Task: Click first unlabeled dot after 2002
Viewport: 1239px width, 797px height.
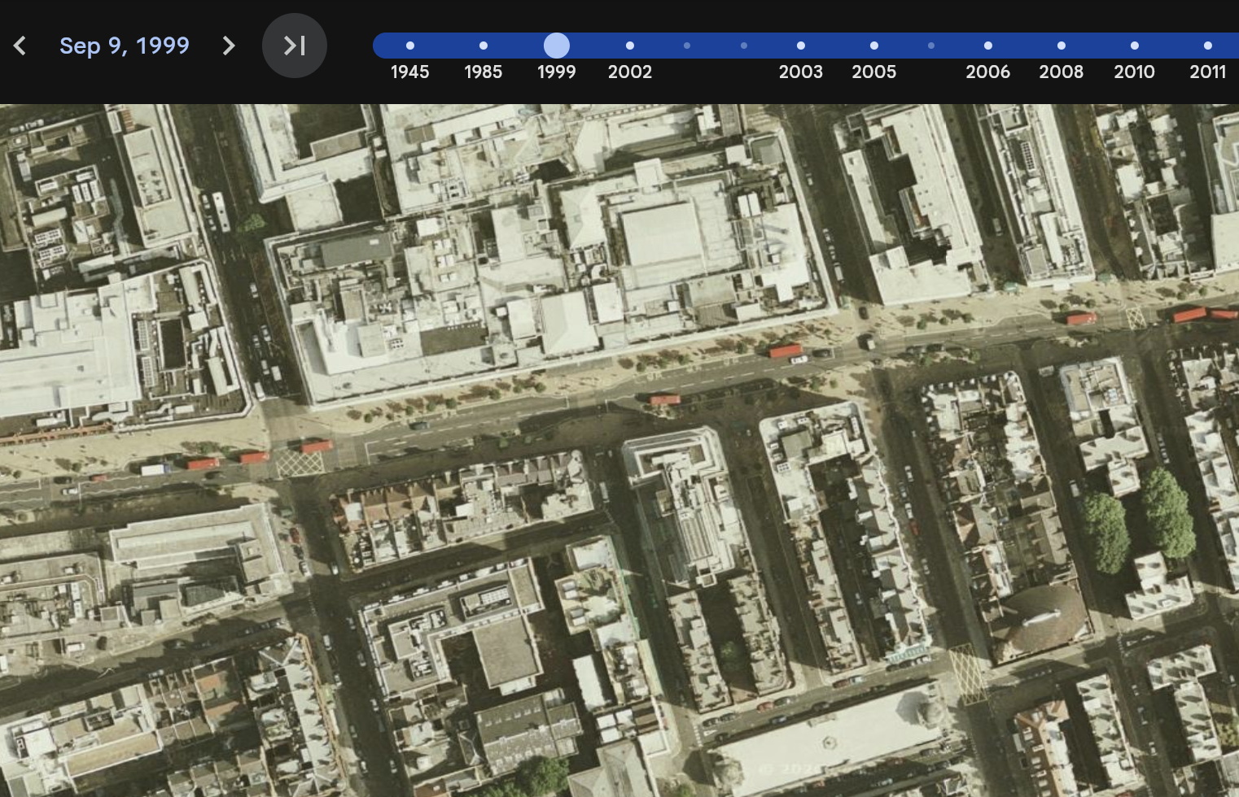Action: 687,46
